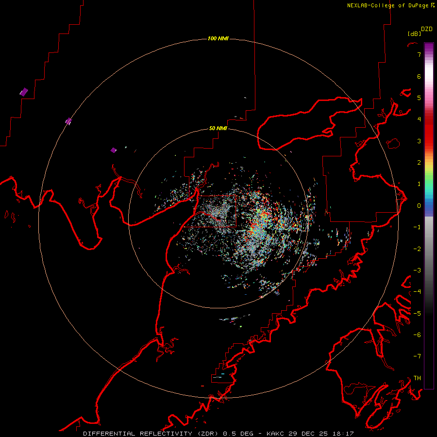Click the -3 value on the color scale
This screenshot has width=437, height=437.
click(x=417, y=270)
